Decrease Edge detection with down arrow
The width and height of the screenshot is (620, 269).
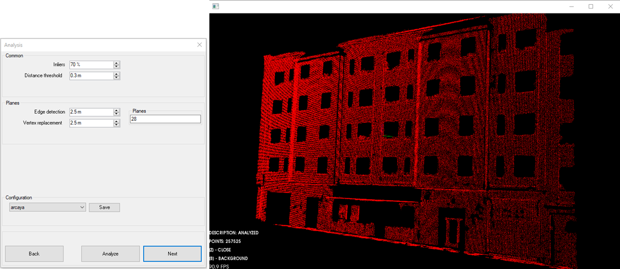click(x=116, y=114)
